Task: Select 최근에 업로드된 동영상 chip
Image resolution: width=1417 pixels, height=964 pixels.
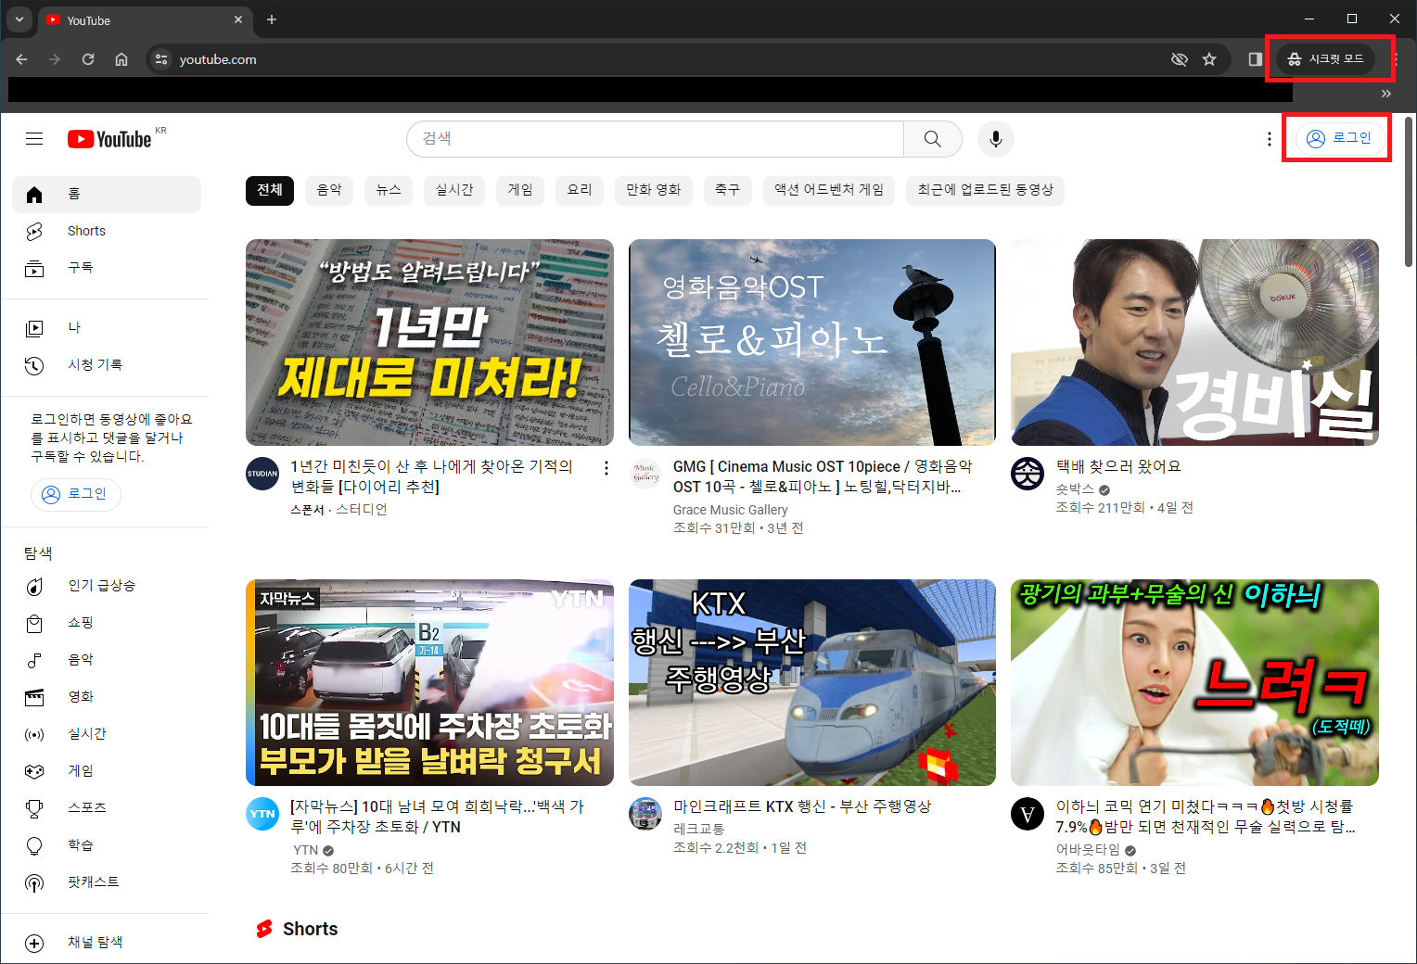Action: pos(986,190)
